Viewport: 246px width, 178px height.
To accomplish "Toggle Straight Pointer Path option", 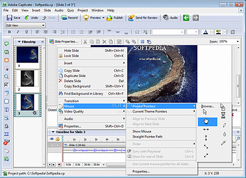I will [161, 137].
